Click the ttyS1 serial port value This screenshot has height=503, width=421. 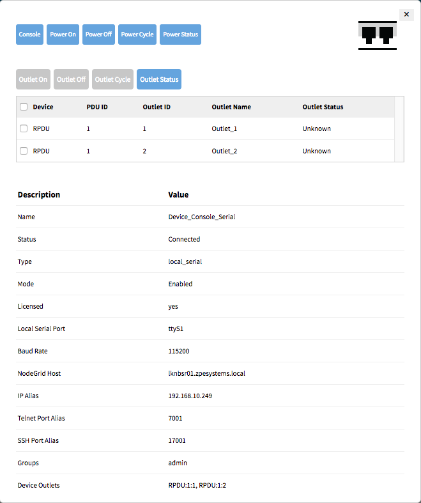pos(176,329)
